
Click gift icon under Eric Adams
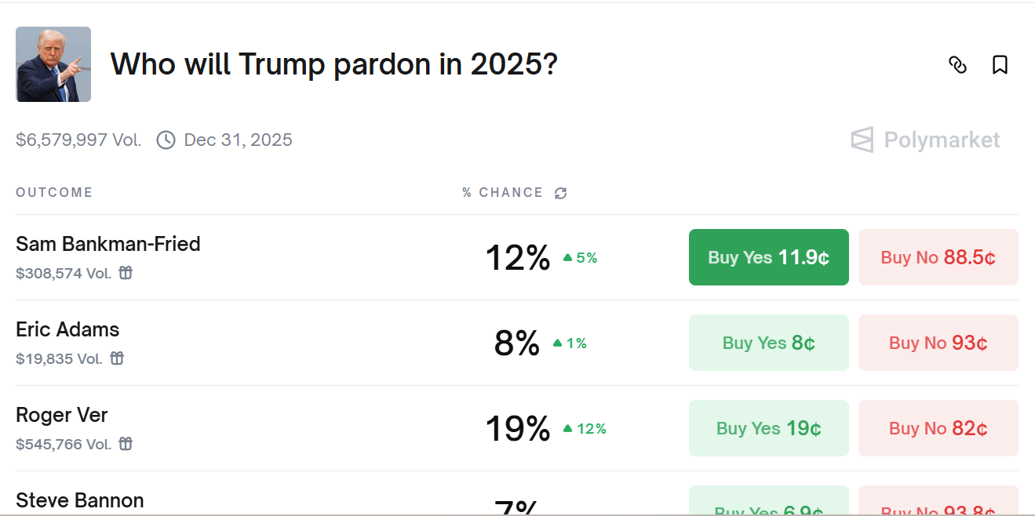(117, 358)
